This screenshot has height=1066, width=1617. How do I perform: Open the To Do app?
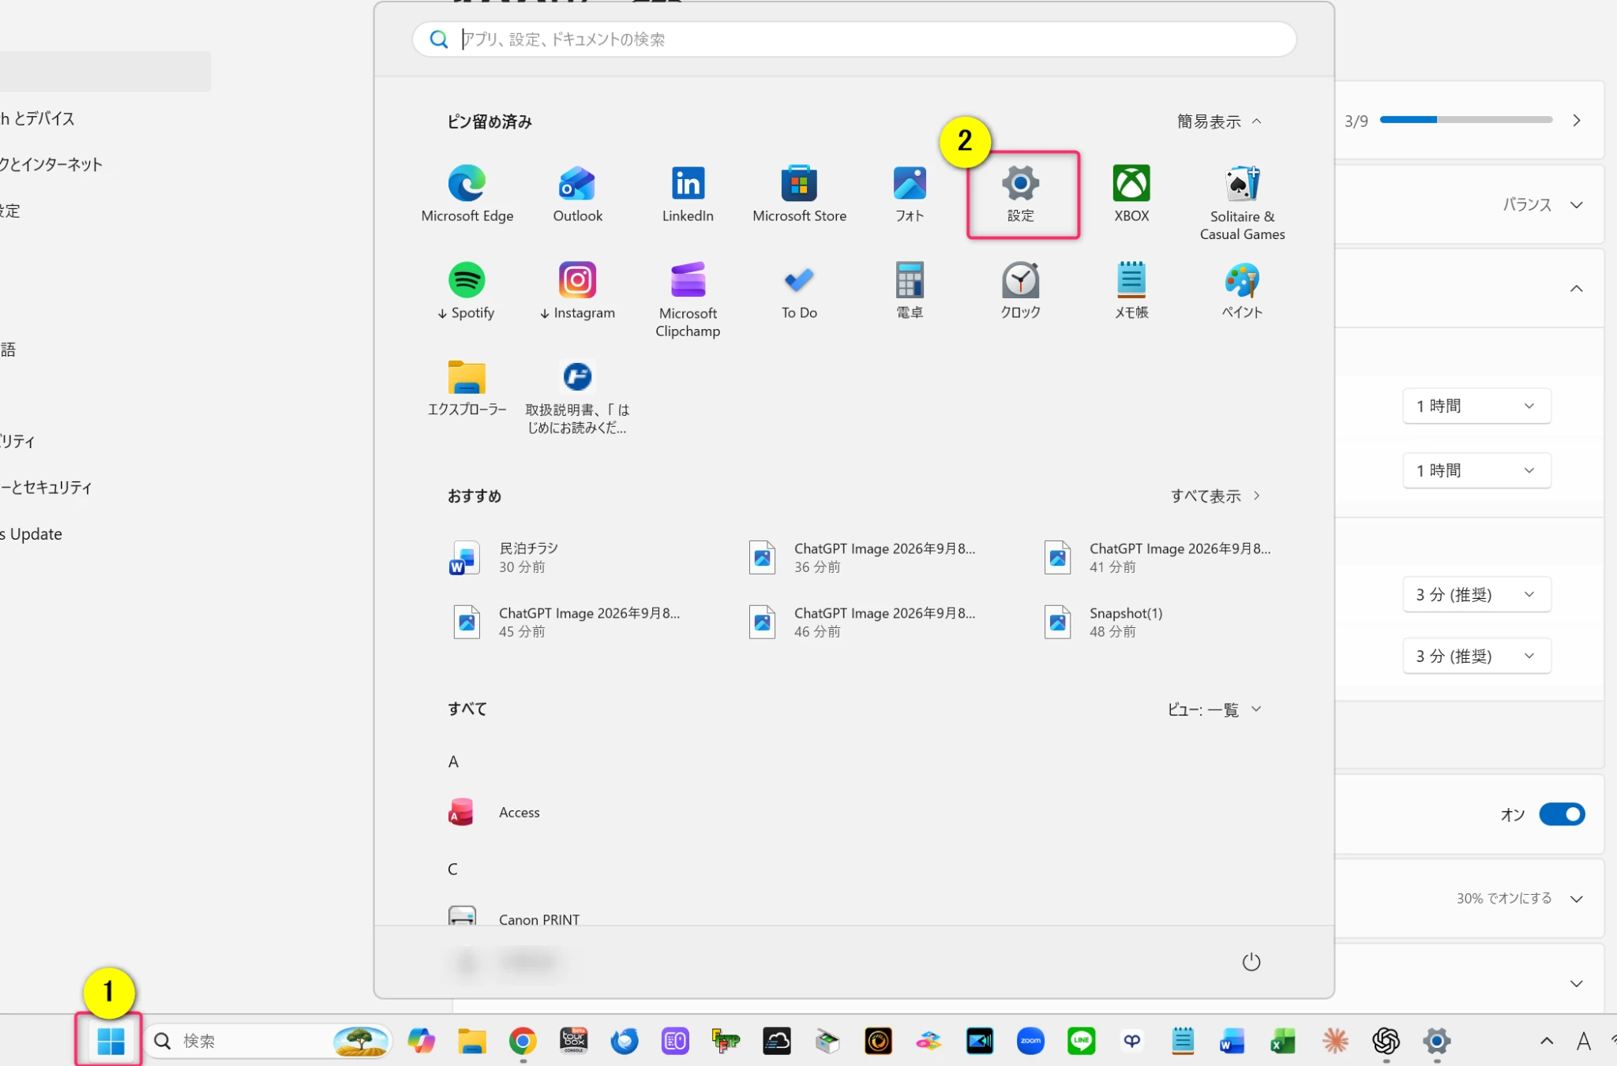click(x=799, y=291)
